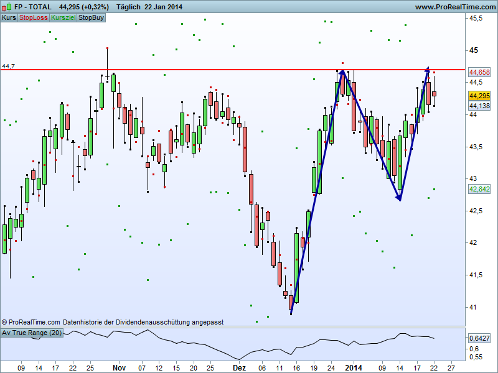Image resolution: width=498 pixels, height=373 pixels.
Task: Click the FP - TOTAL instrument title
Action: (33, 7)
